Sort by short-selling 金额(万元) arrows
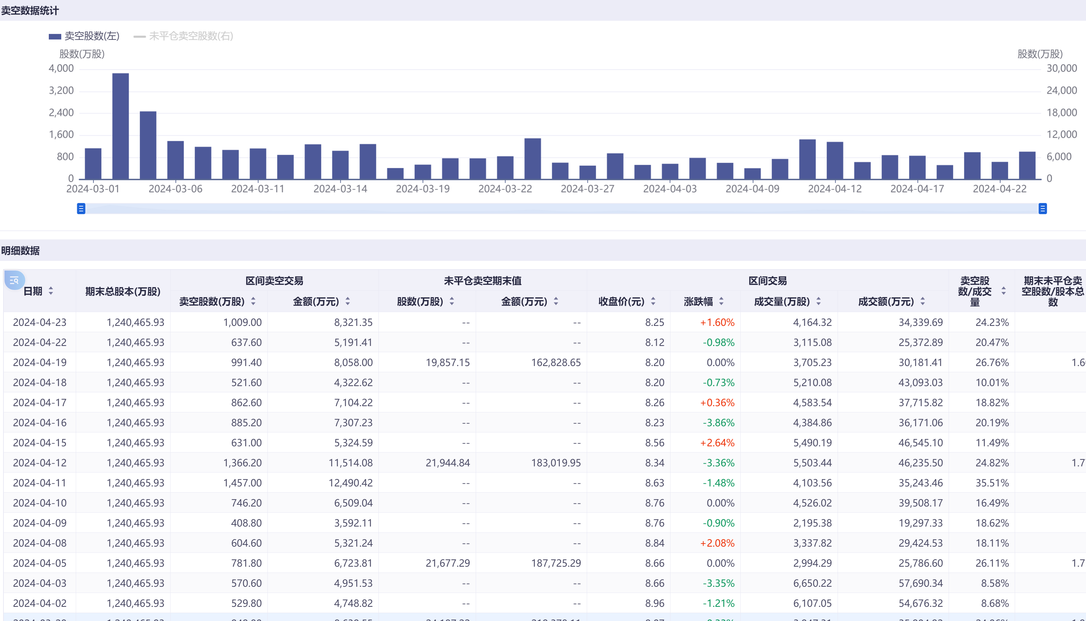 (x=348, y=302)
